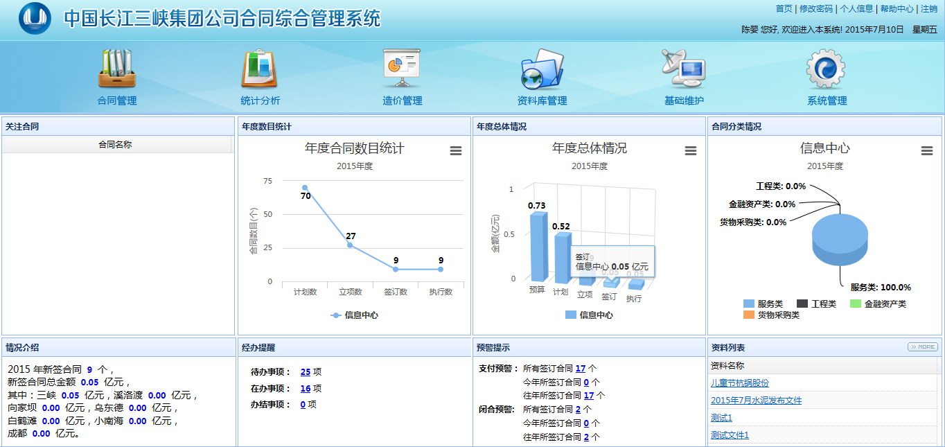
Task: Click the 资料名称 column header
Action: point(823,365)
